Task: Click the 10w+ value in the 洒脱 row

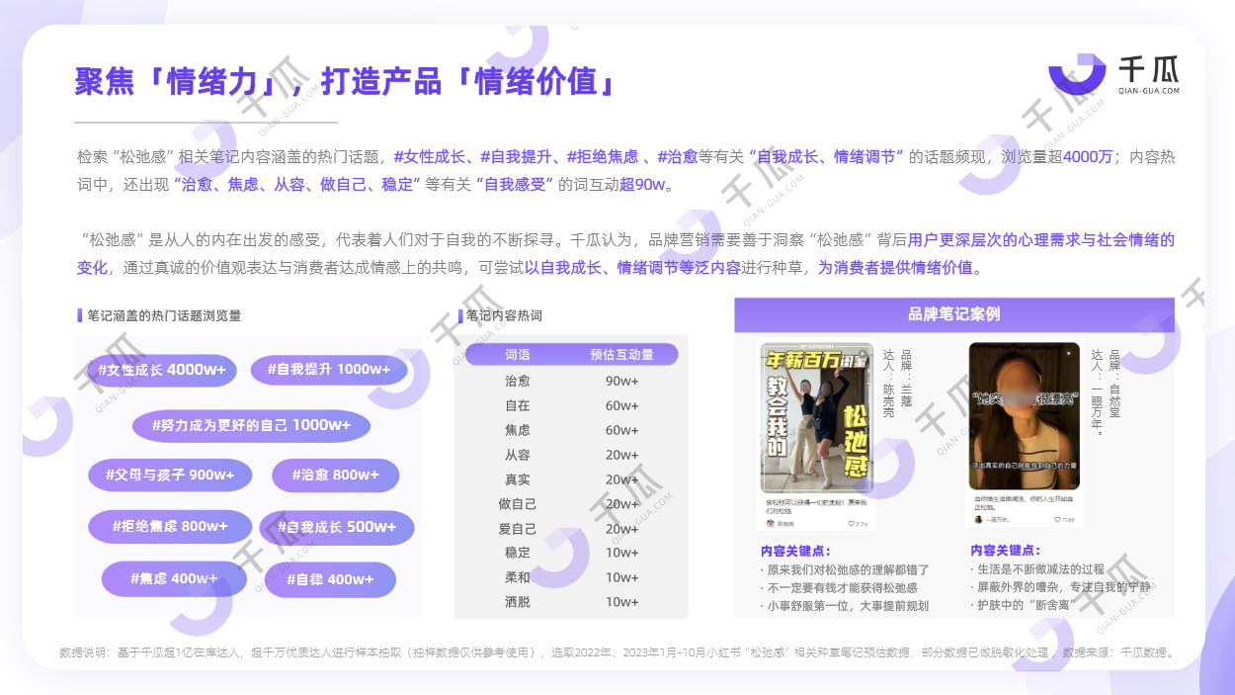Action: [621, 602]
